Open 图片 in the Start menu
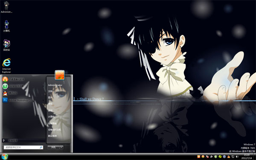Screen dimensions: 256x160 pos(50,97)
